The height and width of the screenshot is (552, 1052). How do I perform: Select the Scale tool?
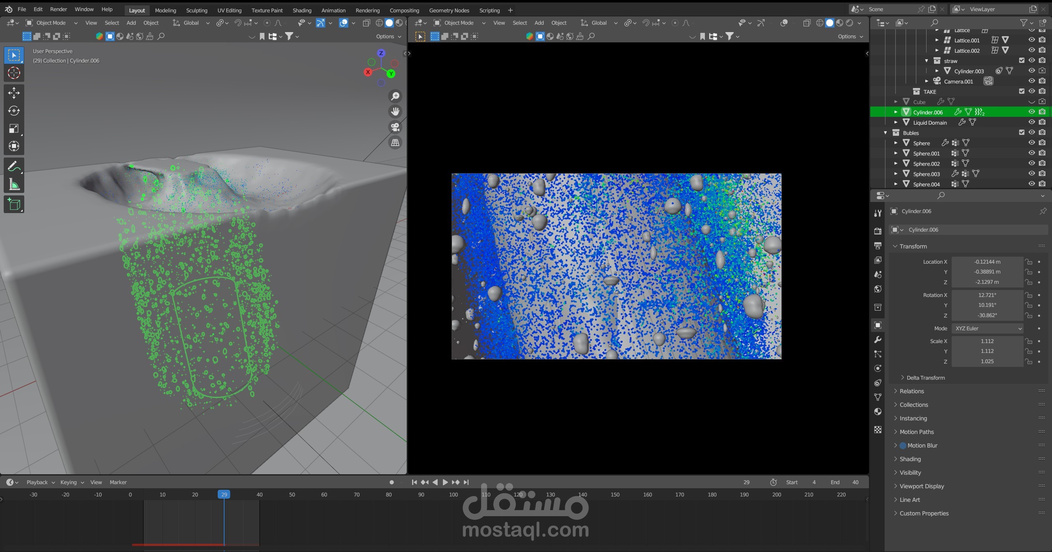point(14,129)
